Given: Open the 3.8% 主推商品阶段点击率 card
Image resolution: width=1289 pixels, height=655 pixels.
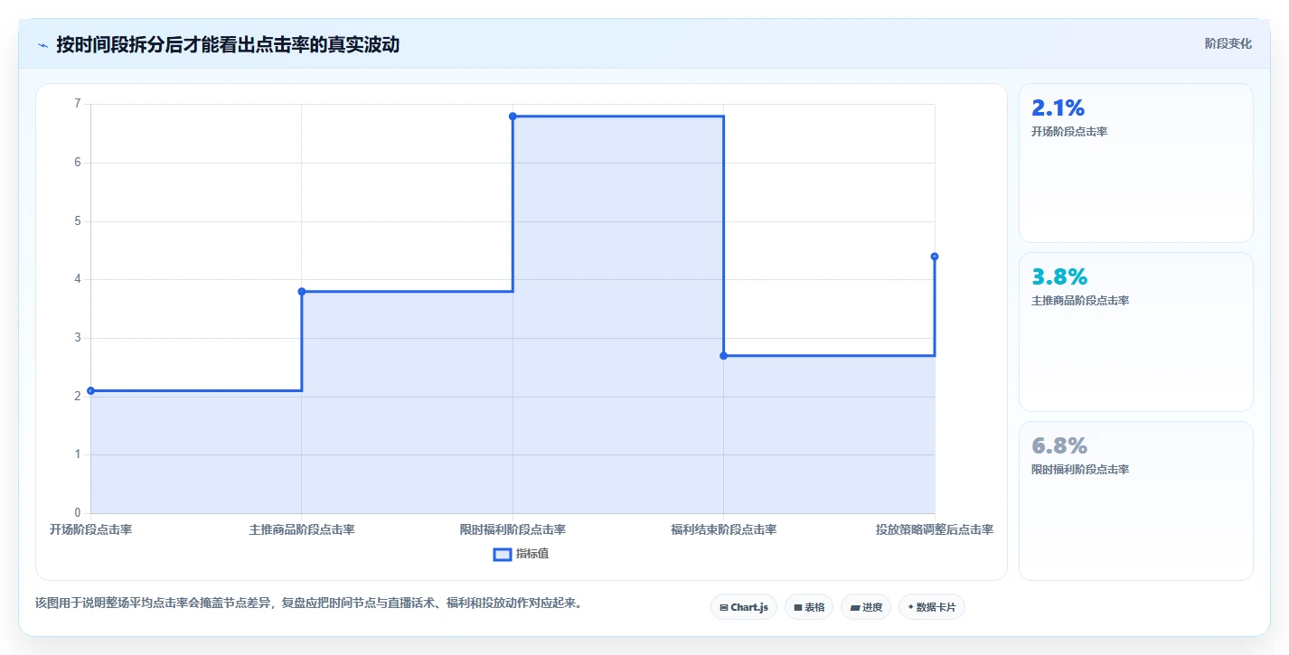Looking at the screenshot, I should click(x=1136, y=332).
